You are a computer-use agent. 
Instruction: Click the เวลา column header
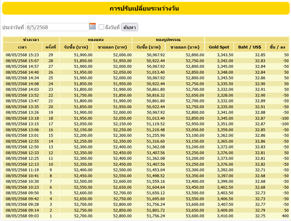point(22,47)
